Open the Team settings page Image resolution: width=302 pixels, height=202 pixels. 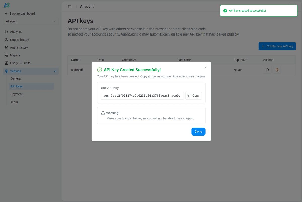point(14,102)
